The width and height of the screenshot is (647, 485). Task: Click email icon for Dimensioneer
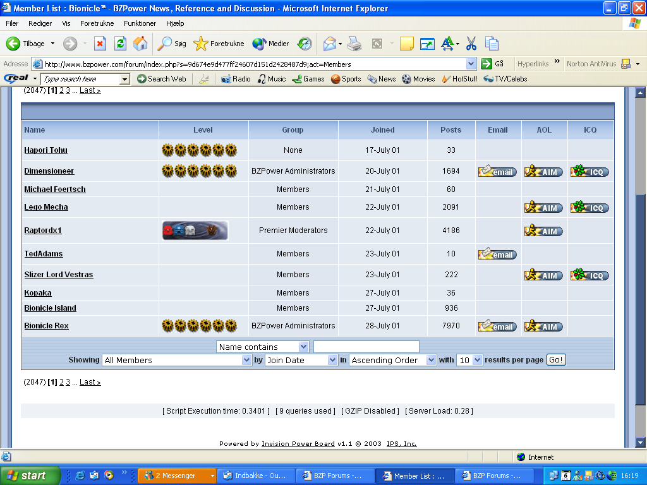pos(498,171)
